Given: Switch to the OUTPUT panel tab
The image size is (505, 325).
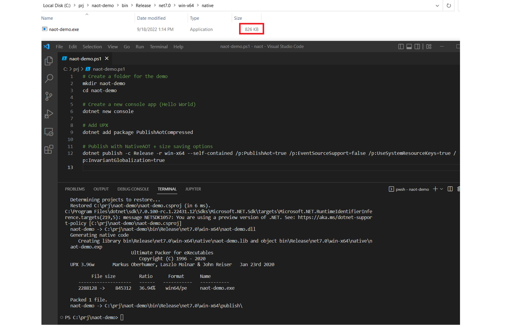Looking at the screenshot, I should pyautogui.click(x=101, y=189).
